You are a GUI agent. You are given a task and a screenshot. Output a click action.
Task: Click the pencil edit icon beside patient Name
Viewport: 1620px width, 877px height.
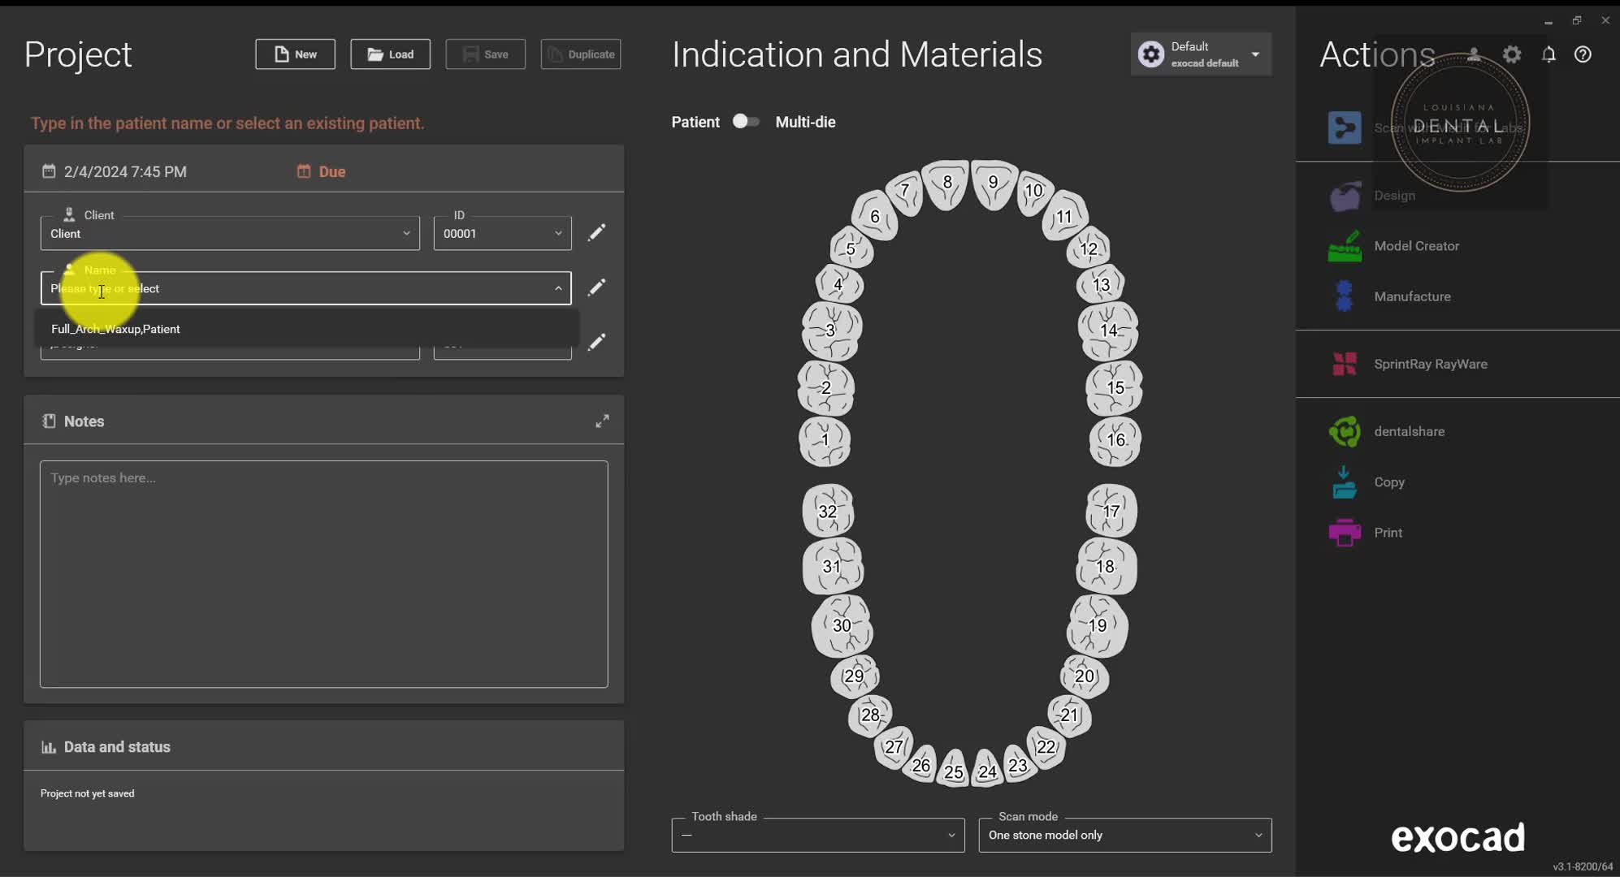(x=596, y=287)
